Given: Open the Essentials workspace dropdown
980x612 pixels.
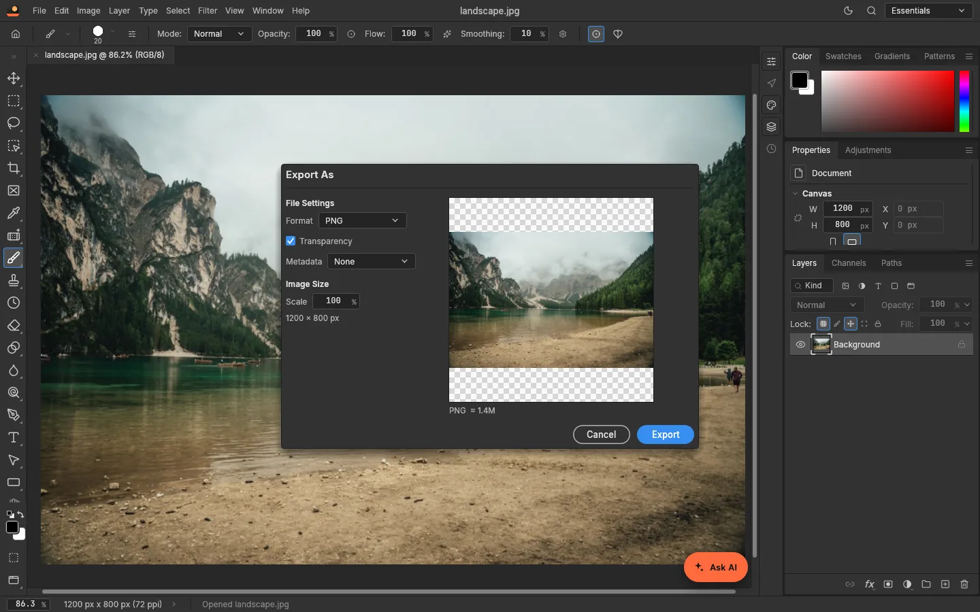Looking at the screenshot, I should point(928,10).
